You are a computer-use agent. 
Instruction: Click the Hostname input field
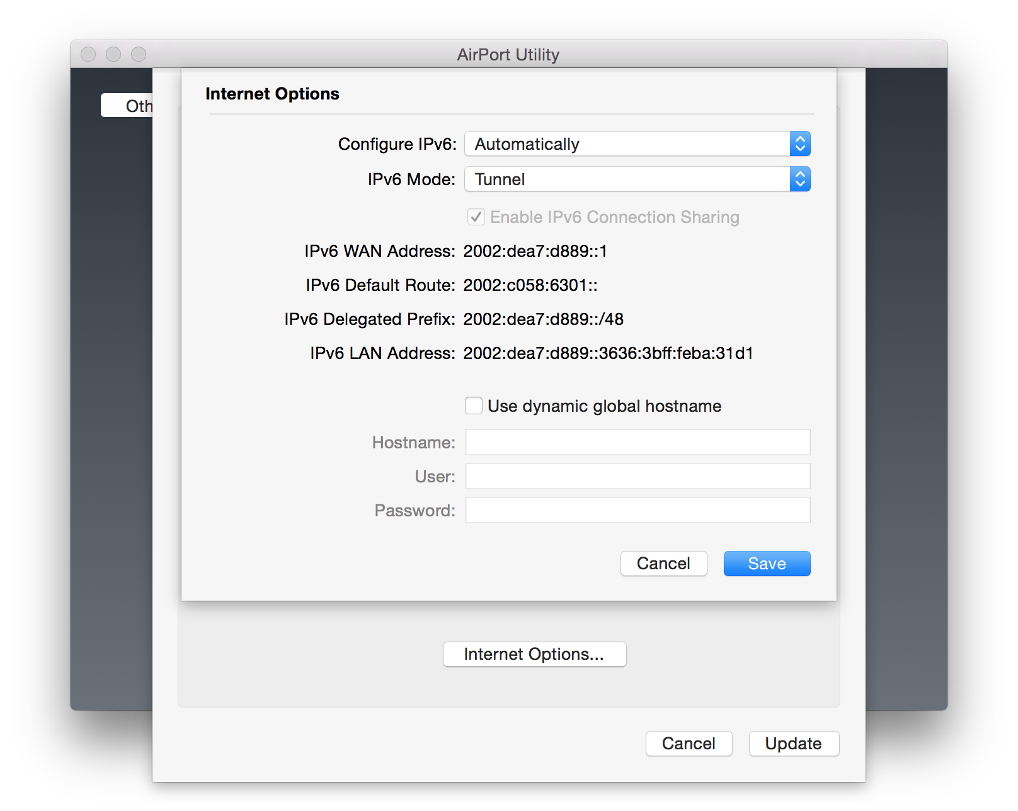pos(638,442)
